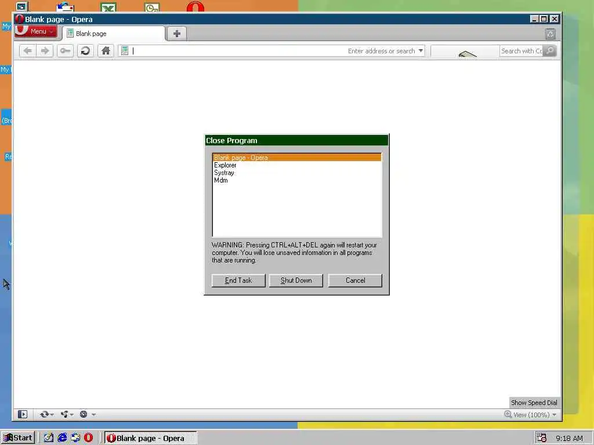The height and width of the screenshot is (445, 594).
Task: Open the Opera Turbo icon in the status bar
Action: tap(84, 414)
